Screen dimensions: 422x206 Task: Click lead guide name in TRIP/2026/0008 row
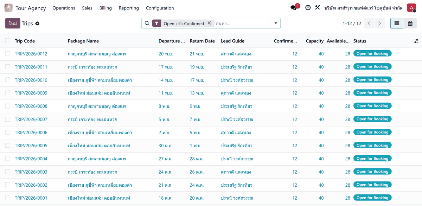[237, 106]
